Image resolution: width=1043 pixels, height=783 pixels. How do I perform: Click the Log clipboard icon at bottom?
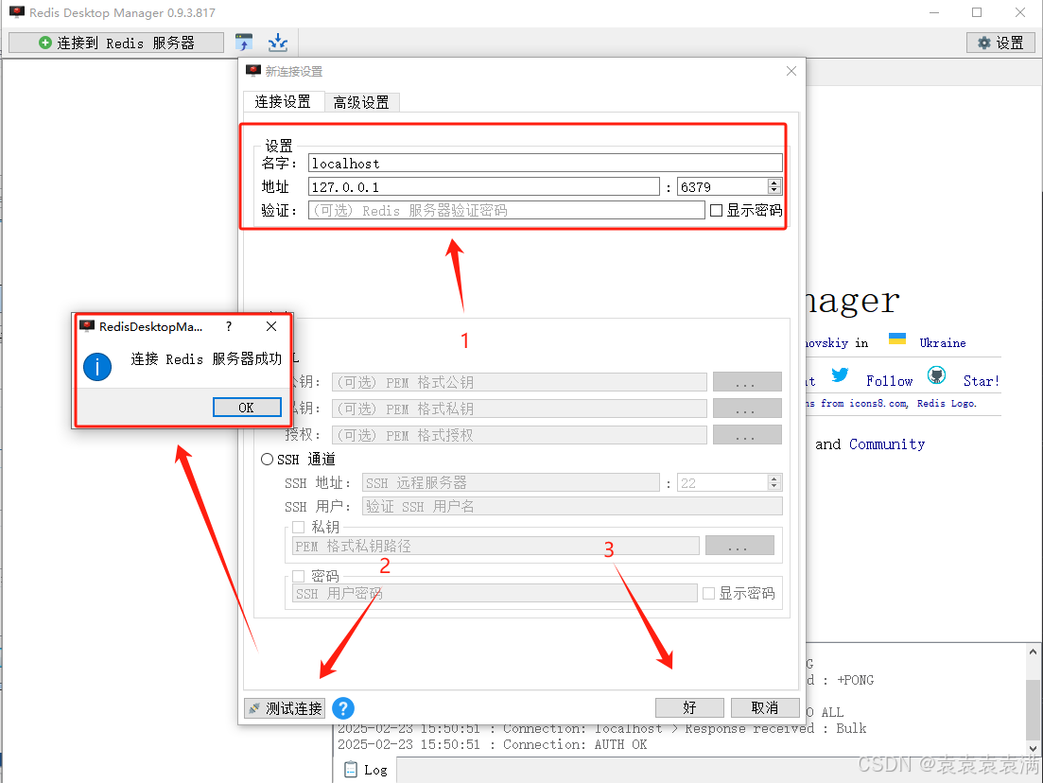pyautogui.click(x=353, y=769)
